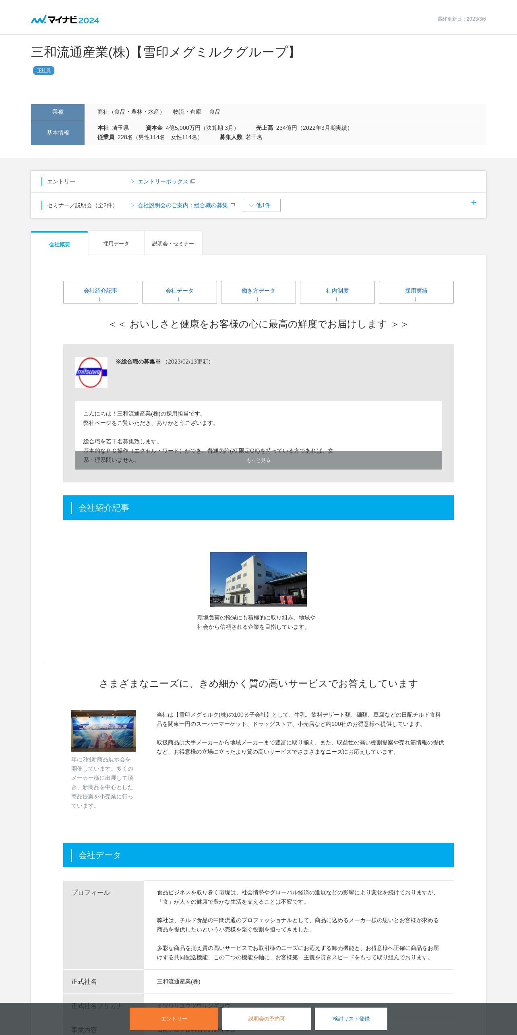Open 会社説明会のご案内：総合職の募集 link
Viewport: 517px width, 1035px height.
tap(182, 206)
